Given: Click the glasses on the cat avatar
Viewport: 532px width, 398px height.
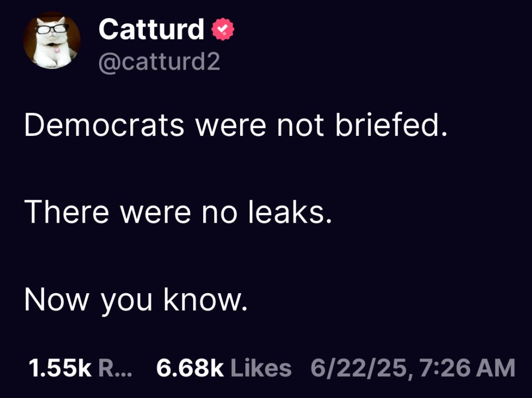Looking at the screenshot, I should tap(52, 28).
